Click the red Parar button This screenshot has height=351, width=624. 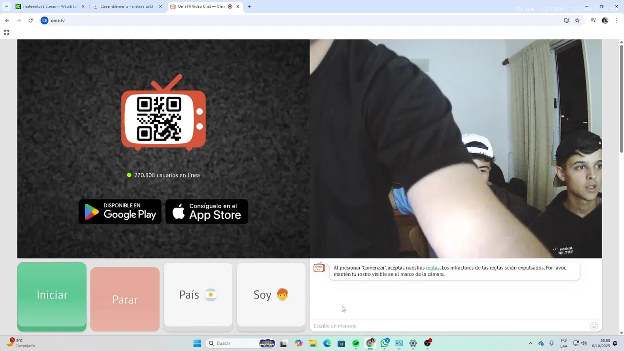(x=125, y=299)
